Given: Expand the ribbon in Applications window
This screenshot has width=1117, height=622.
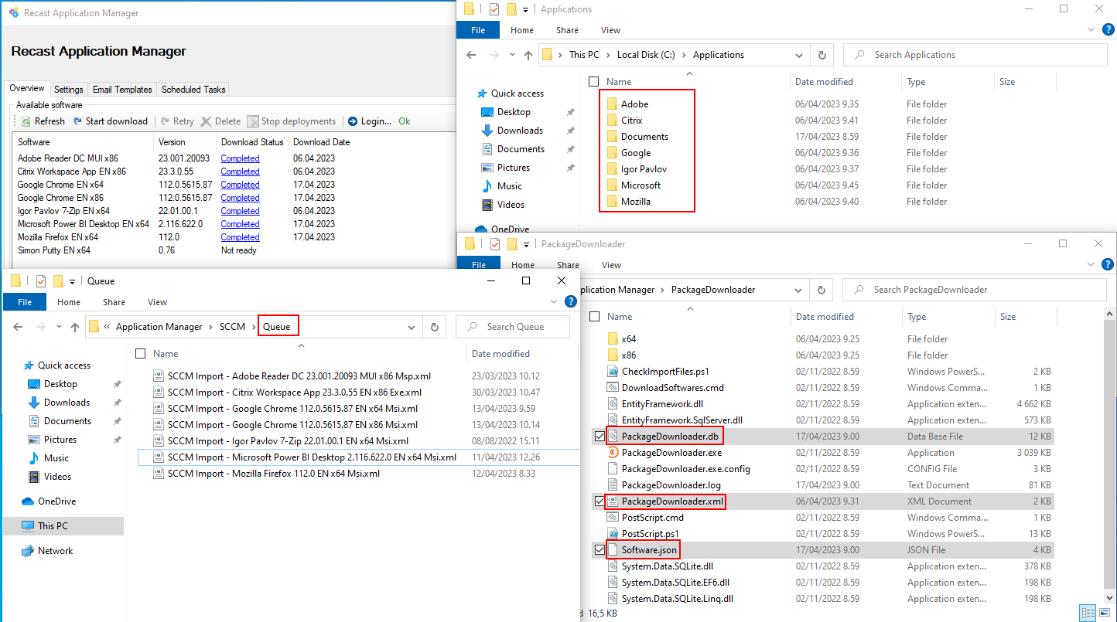Looking at the screenshot, I should 1092,30.
